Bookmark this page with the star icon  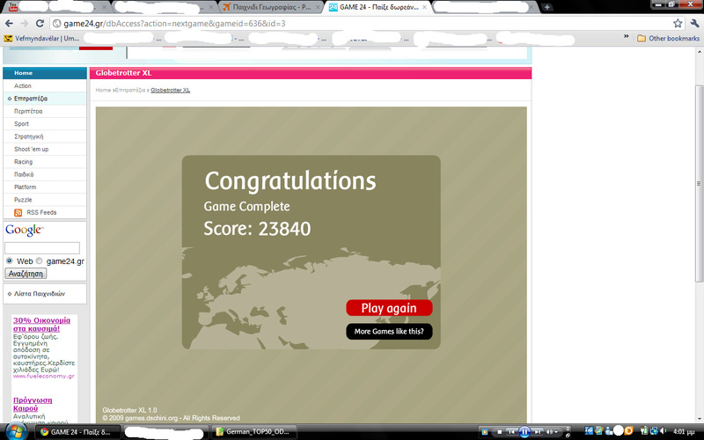[x=678, y=23]
